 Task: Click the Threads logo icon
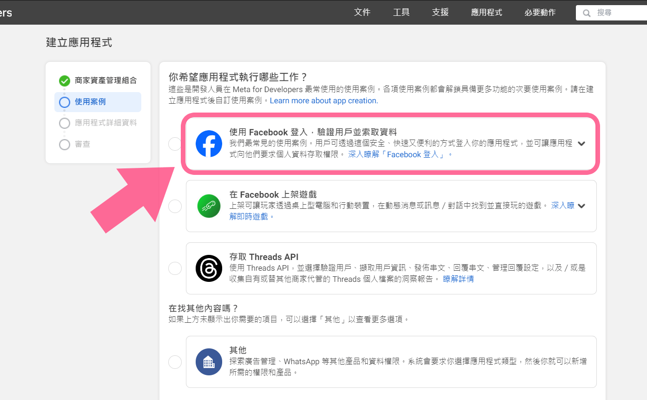[x=209, y=268]
